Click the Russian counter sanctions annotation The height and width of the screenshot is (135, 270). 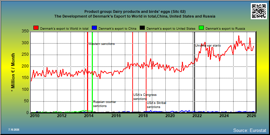click(105, 104)
